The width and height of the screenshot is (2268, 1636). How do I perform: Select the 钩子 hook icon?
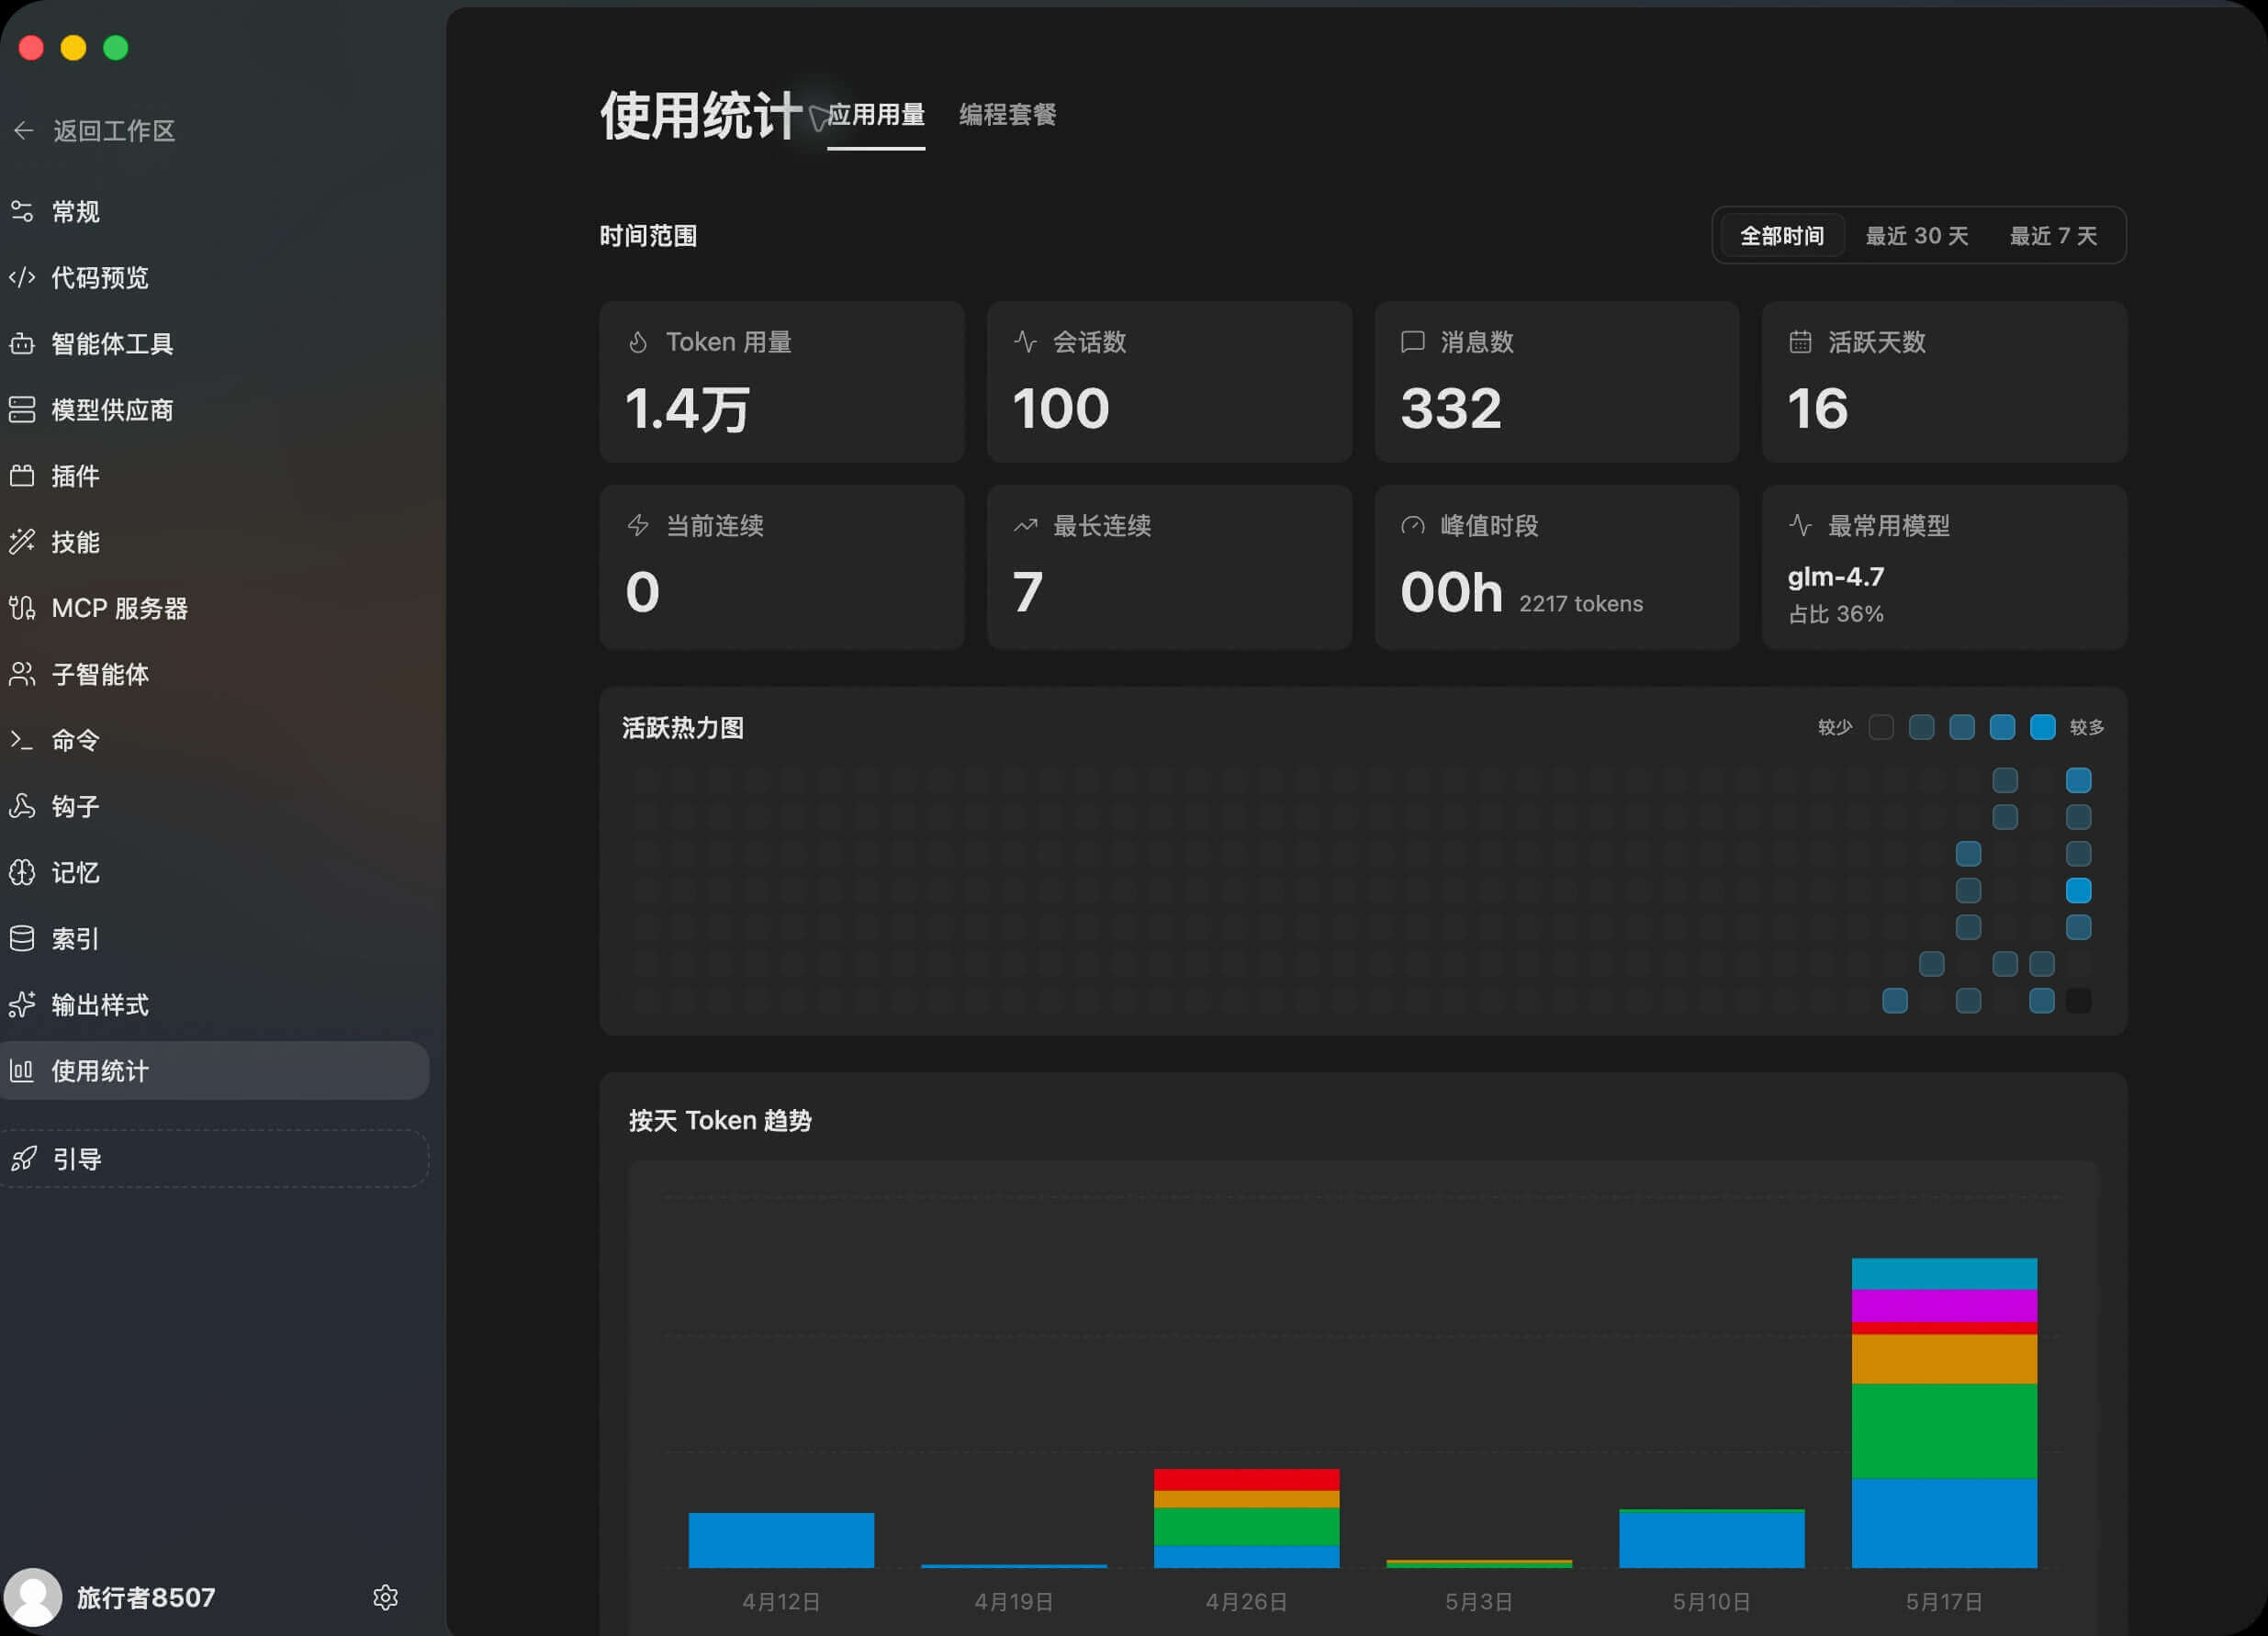tap(22, 806)
